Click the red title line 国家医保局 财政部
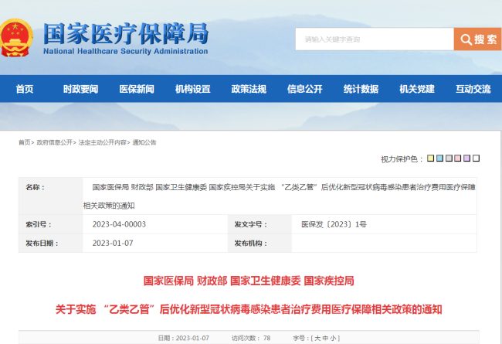 coord(249,281)
